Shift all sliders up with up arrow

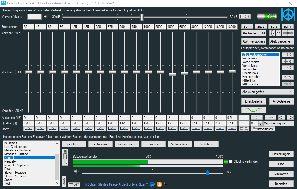[x=278, y=33]
